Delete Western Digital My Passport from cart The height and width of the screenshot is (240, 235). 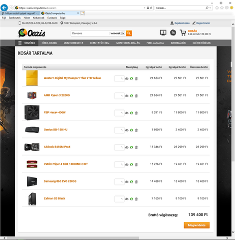coord(136,78)
